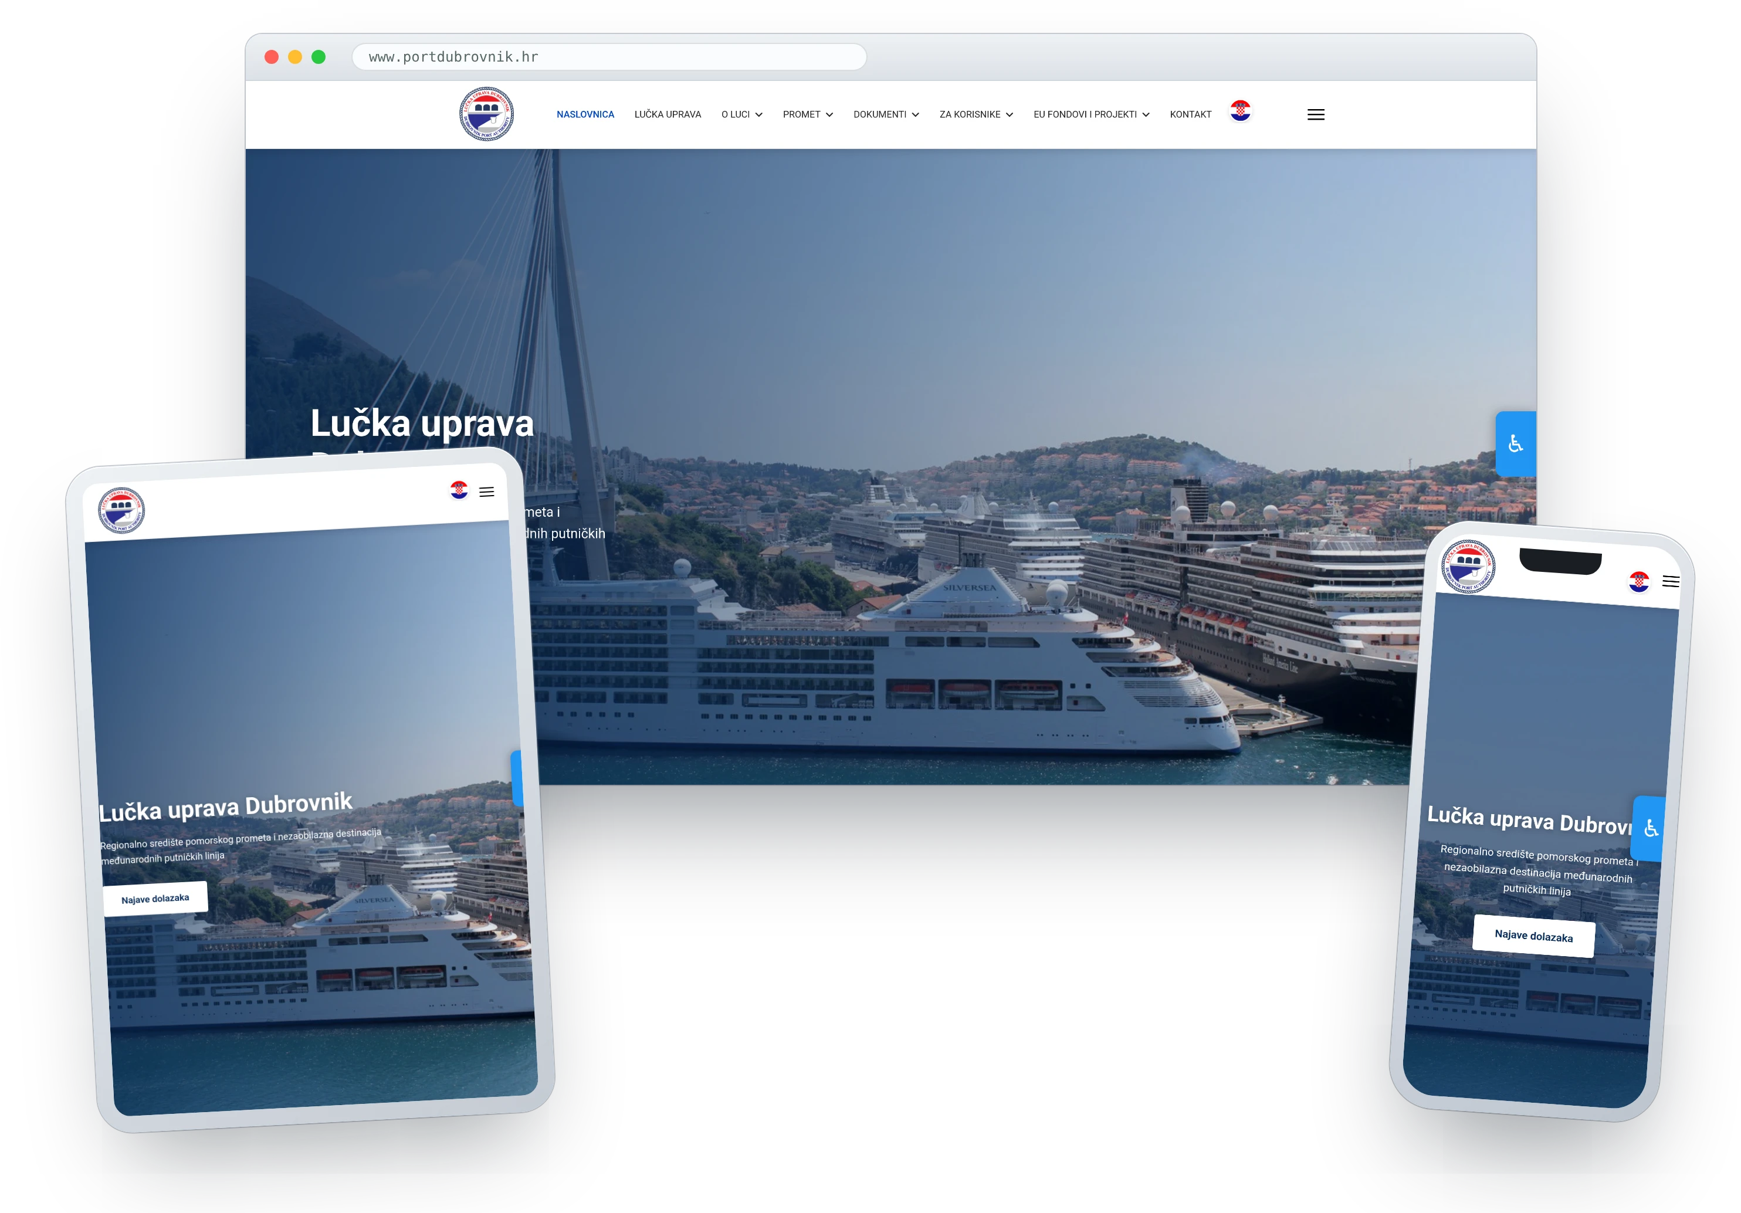Click the green maximize dot in browser window
The width and height of the screenshot is (1741, 1213).
tap(319, 57)
